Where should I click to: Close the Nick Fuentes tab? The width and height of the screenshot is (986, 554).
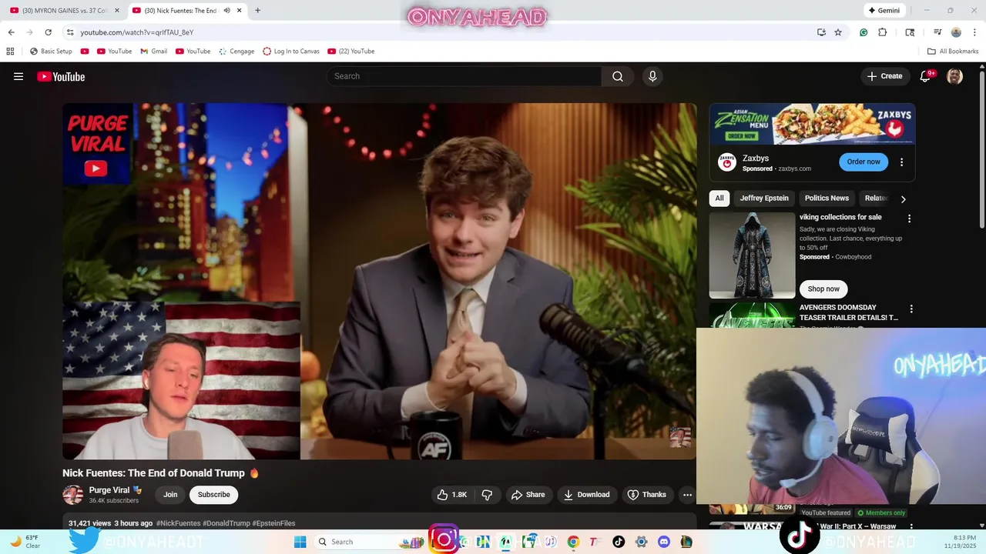coord(239,11)
